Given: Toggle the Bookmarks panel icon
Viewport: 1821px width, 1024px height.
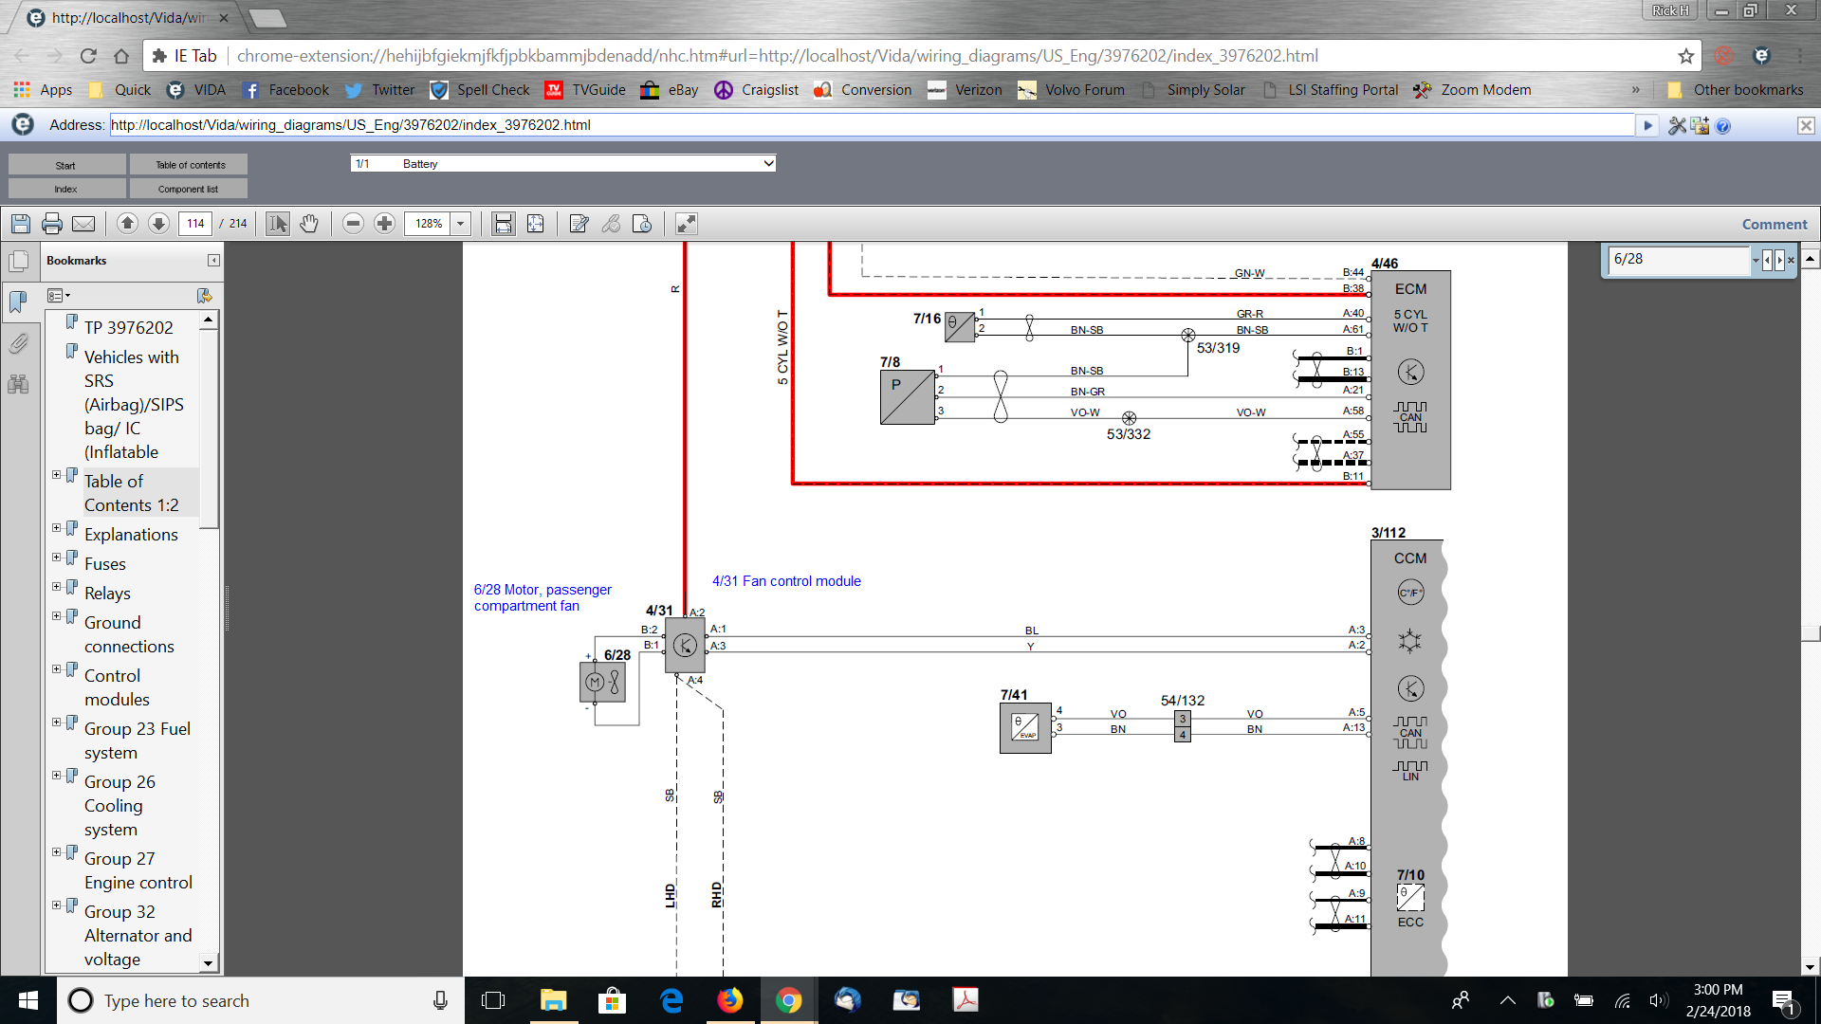Looking at the screenshot, I should pos(18,302).
